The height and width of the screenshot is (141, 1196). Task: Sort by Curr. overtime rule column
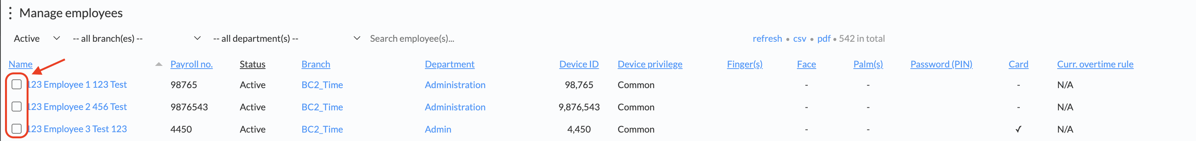(1095, 64)
